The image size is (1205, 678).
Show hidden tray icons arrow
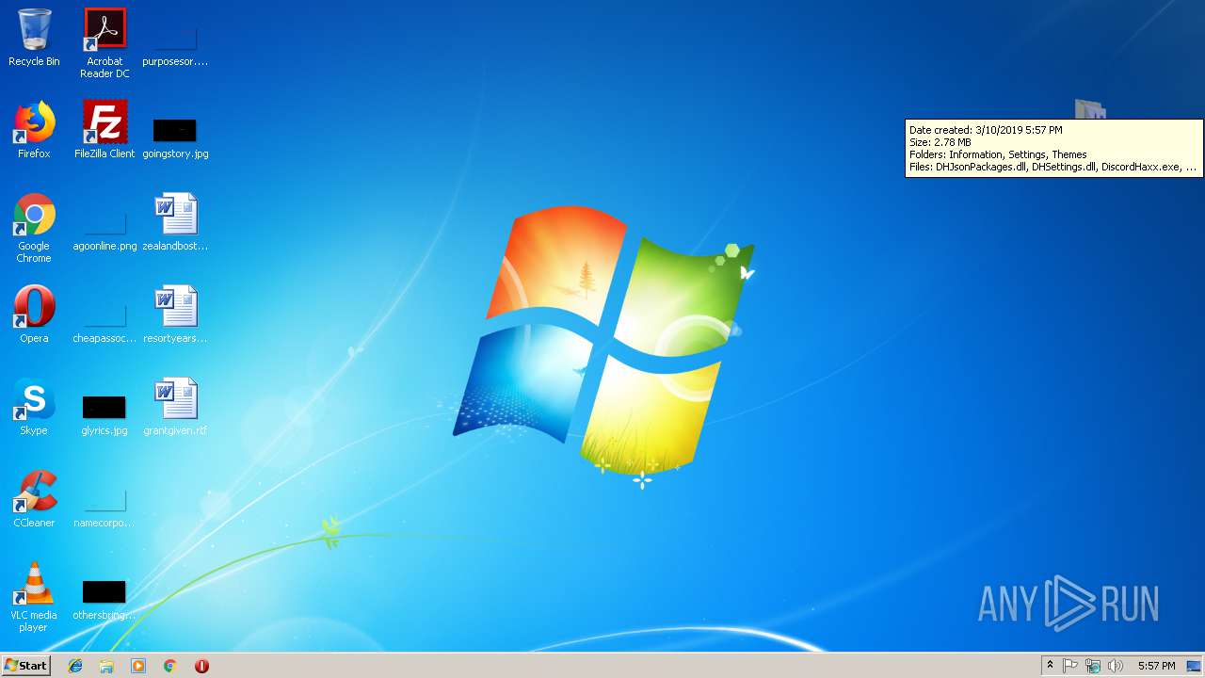[x=1050, y=666]
